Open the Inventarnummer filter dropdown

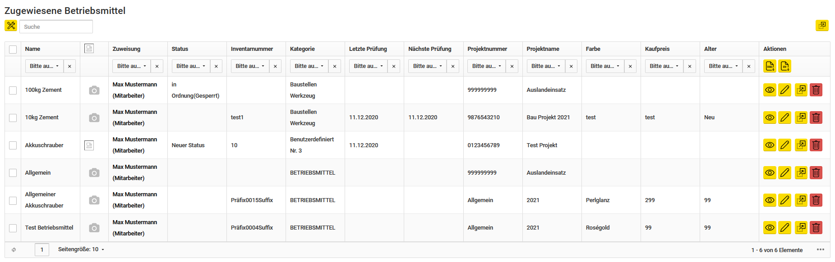click(250, 66)
